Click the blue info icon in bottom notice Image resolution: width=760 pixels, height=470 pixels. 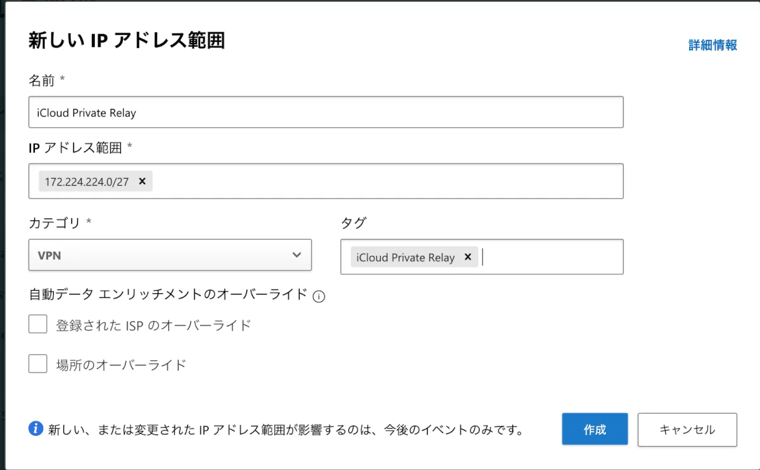[36, 429]
